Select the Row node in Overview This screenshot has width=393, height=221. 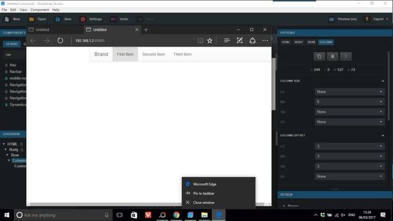(15, 155)
